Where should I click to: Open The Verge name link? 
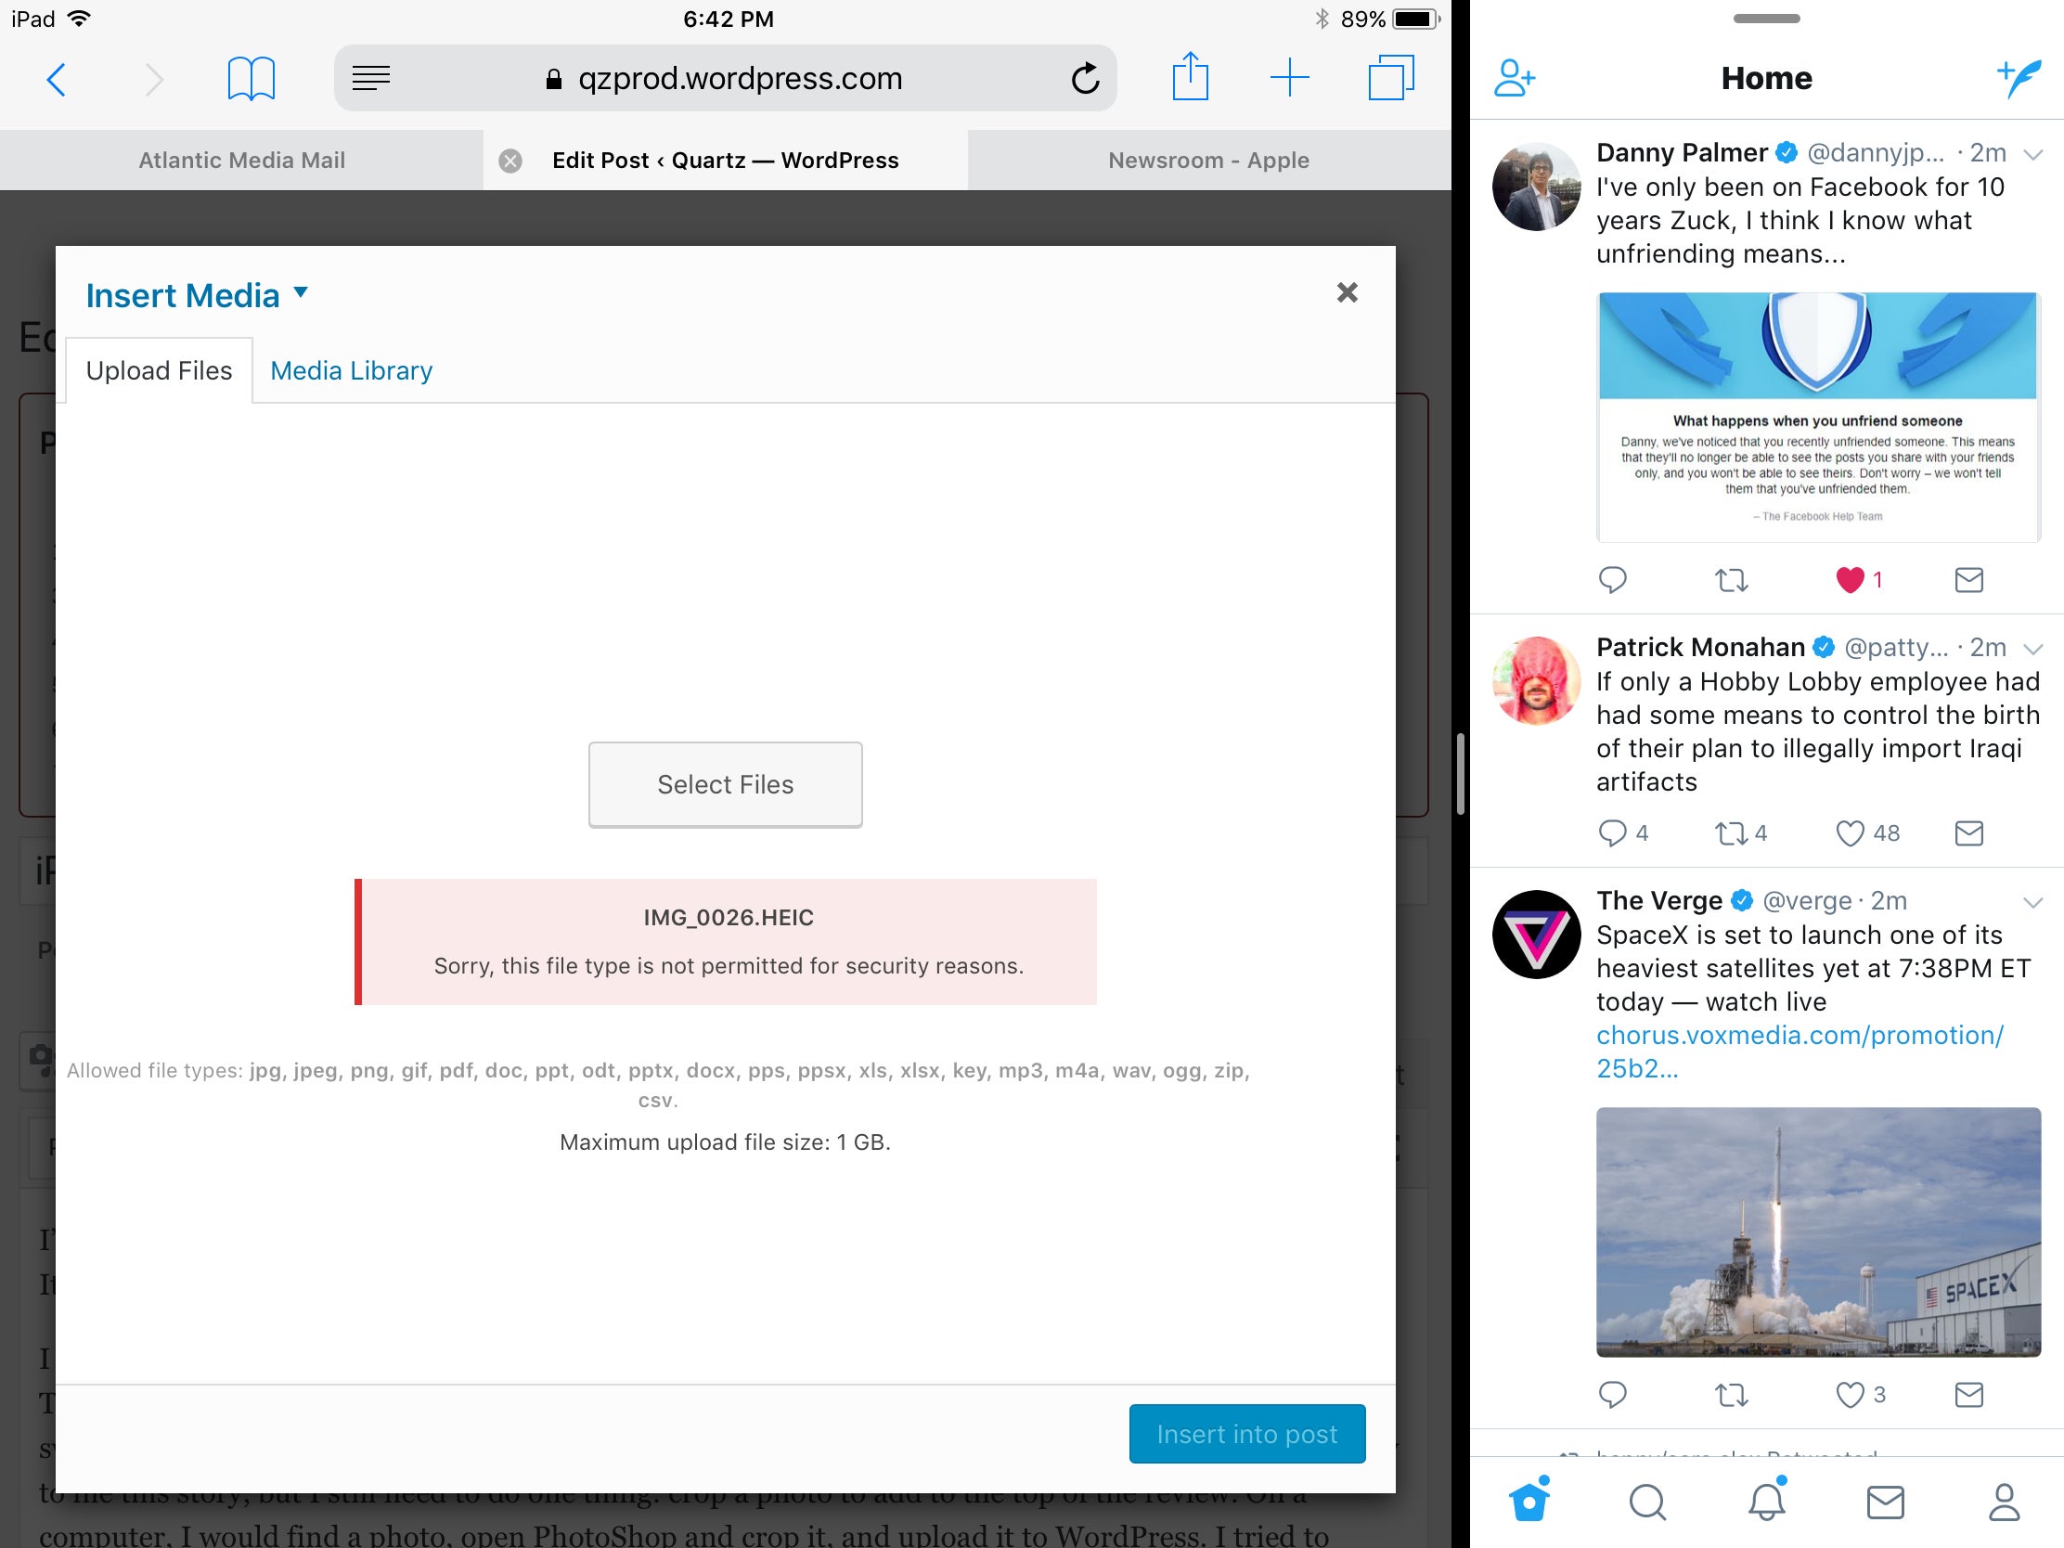1659,900
